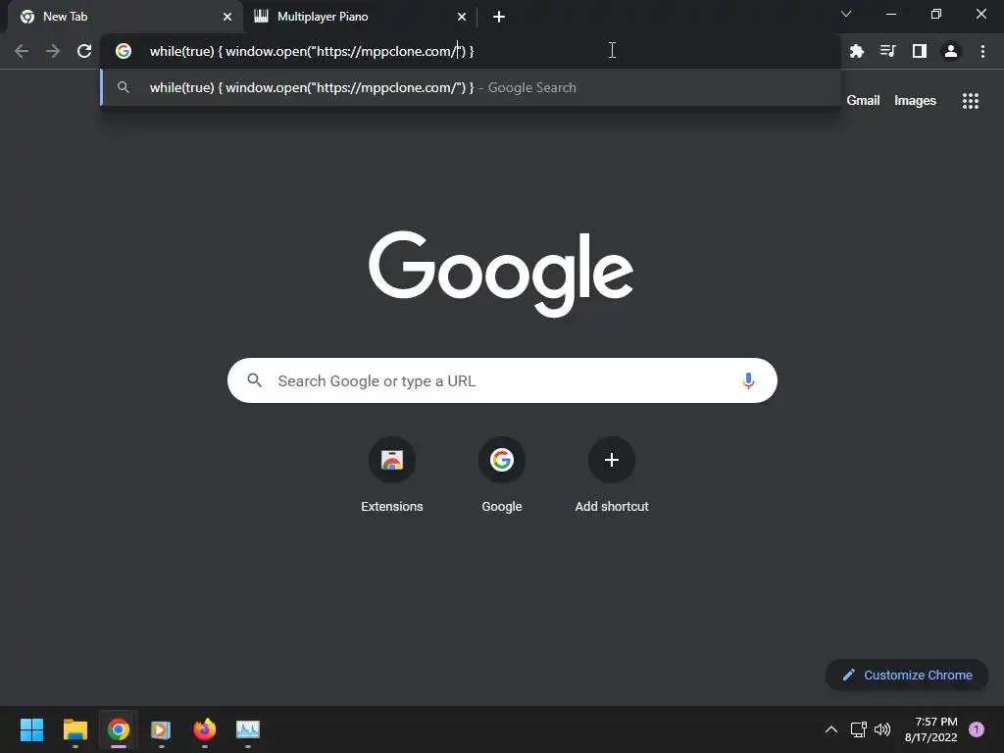Click the Add shortcut plus tile
Viewport: 1004px width, 753px height.
click(612, 460)
